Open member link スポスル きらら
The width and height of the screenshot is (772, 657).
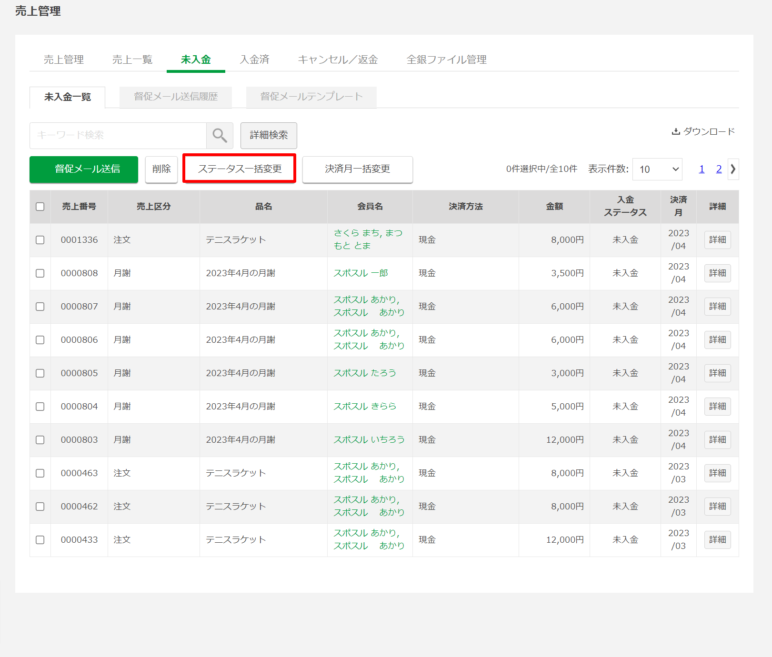tap(365, 407)
